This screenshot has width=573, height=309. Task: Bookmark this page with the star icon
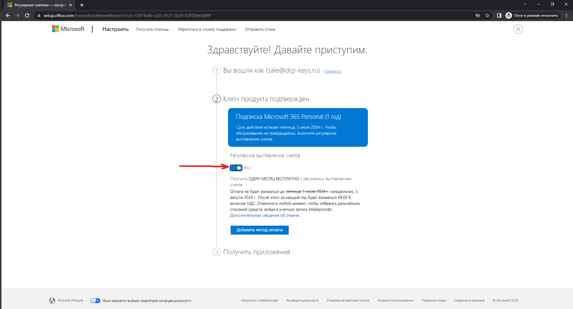pos(487,15)
